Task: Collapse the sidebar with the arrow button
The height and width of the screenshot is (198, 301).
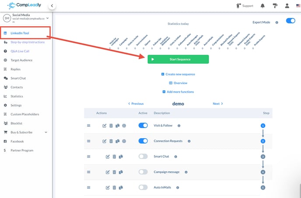Action: point(52,6)
